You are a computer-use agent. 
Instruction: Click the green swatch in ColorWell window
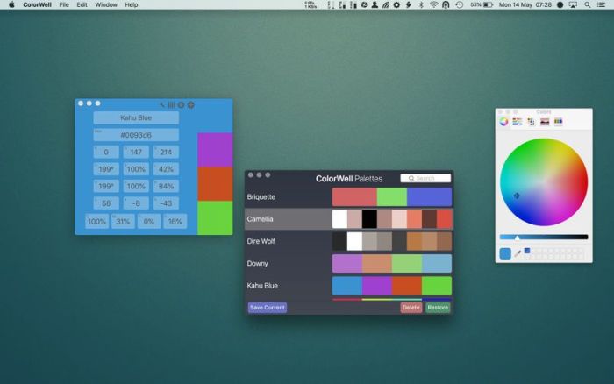tap(215, 218)
